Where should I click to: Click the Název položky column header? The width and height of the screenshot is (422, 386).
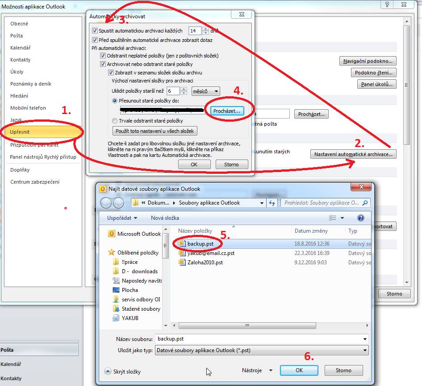[195, 231]
